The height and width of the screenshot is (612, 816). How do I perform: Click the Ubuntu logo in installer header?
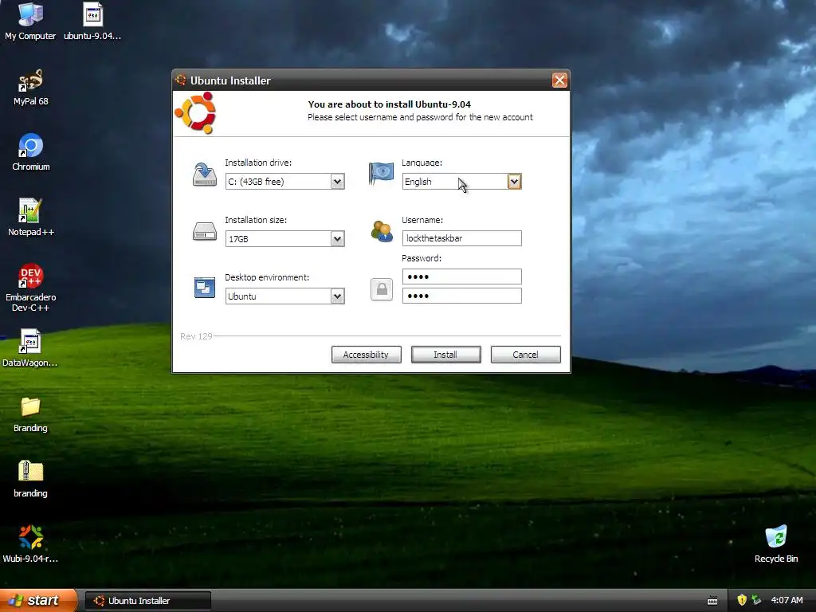tap(196, 113)
